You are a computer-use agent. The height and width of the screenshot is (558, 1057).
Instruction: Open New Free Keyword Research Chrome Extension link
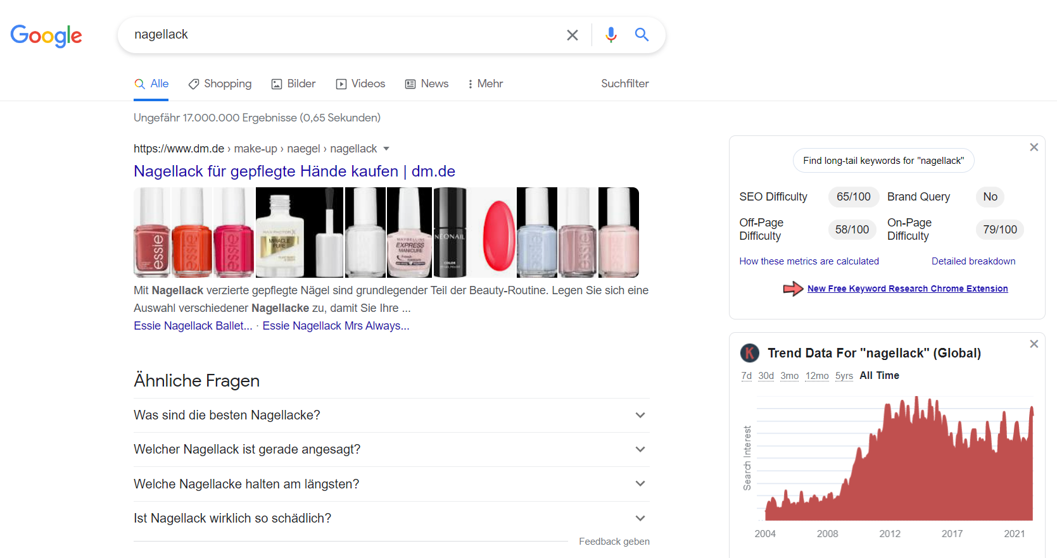(908, 288)
